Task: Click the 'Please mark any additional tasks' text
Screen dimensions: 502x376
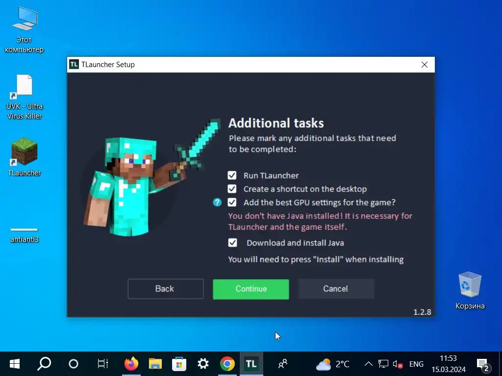Action: pyautogui.click(x=312, y=143)
